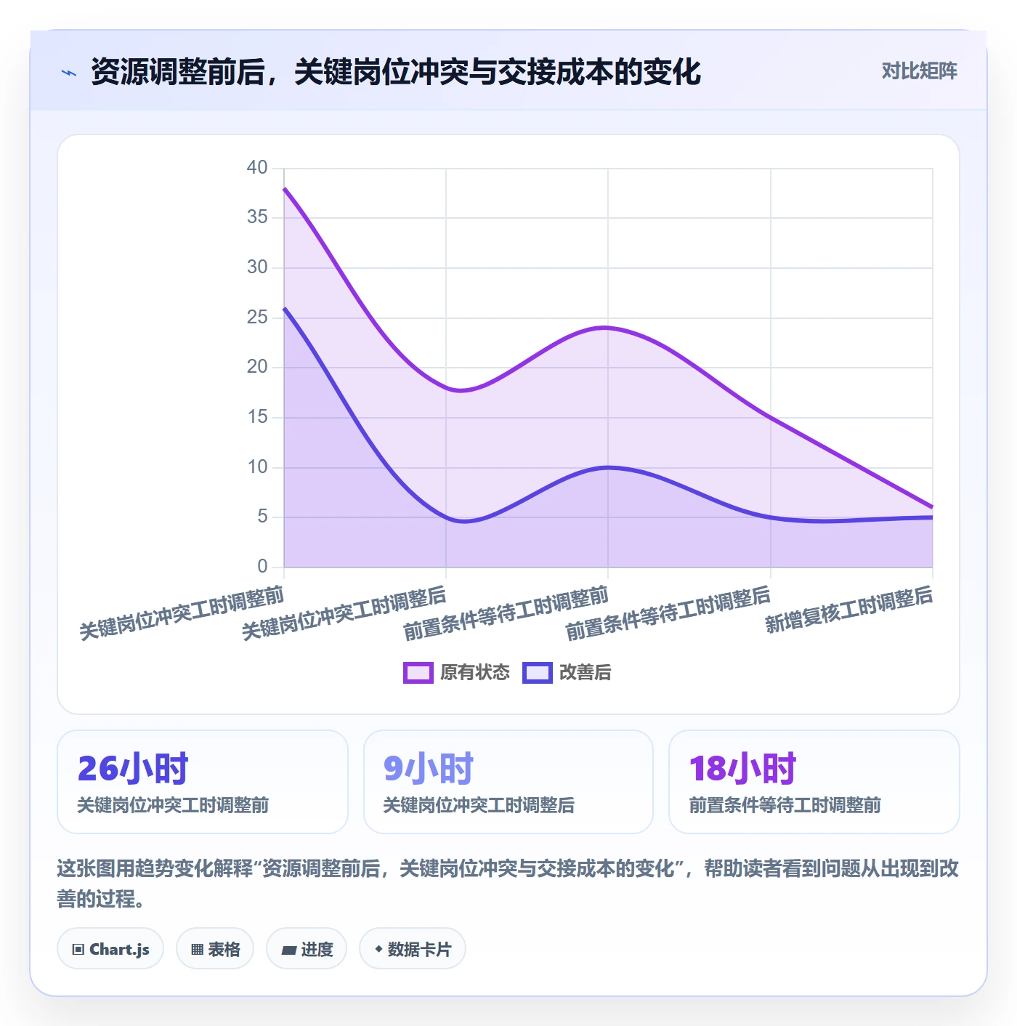Select the 表格 tag chip
The image size is (1017, 1026).
tap(215, 949)
